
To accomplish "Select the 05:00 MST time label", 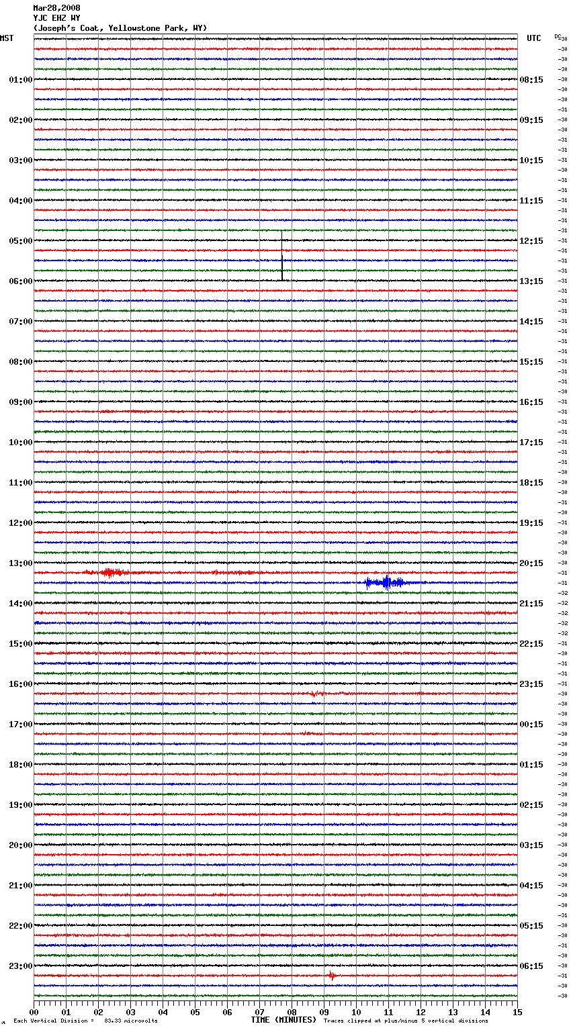I will (21, 241).
